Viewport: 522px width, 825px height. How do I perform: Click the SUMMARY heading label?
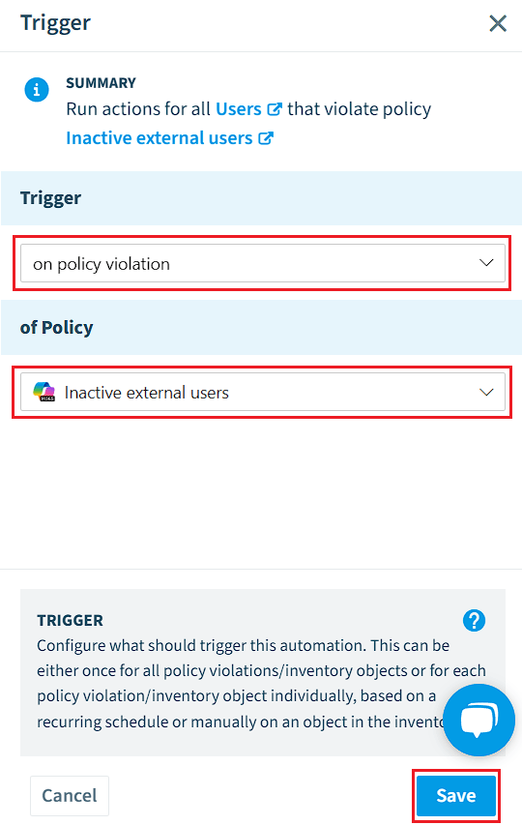[101, 83]
